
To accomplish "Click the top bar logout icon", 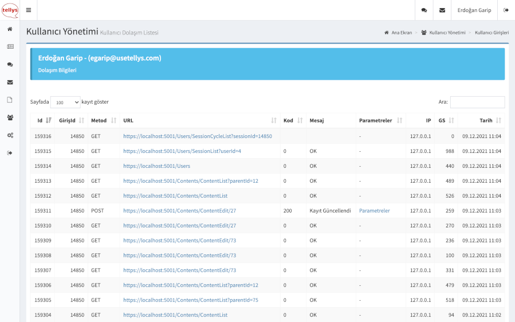I will click(506, 10).
